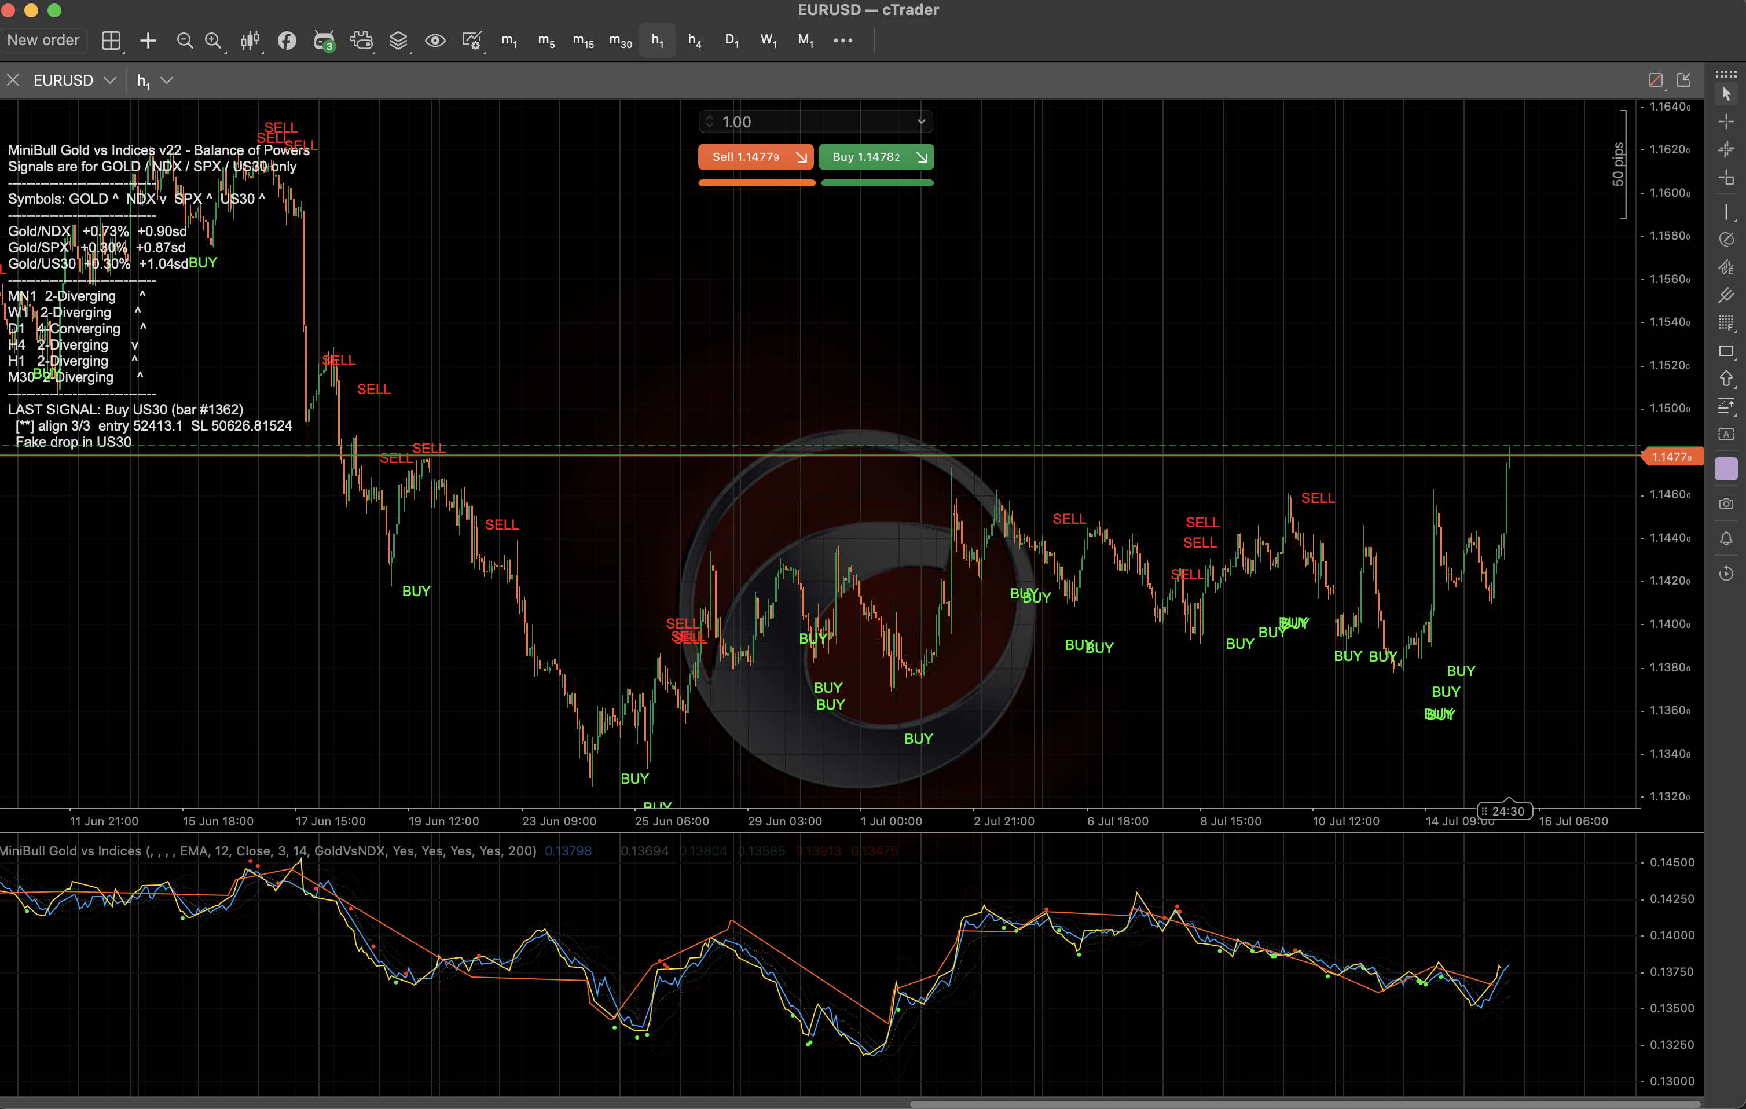The height and width of the screenshot is (1109, 1746).
Task: Switch to m5 timeframe
Action: [x=546, y=41]
